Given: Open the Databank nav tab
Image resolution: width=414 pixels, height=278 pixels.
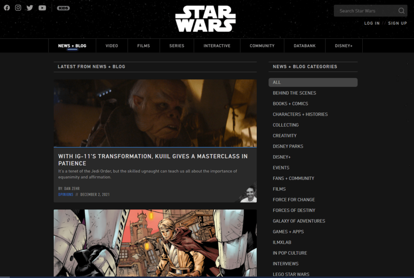Looking at the screenshot, I should pyautogui.click(x=304, y=46).
